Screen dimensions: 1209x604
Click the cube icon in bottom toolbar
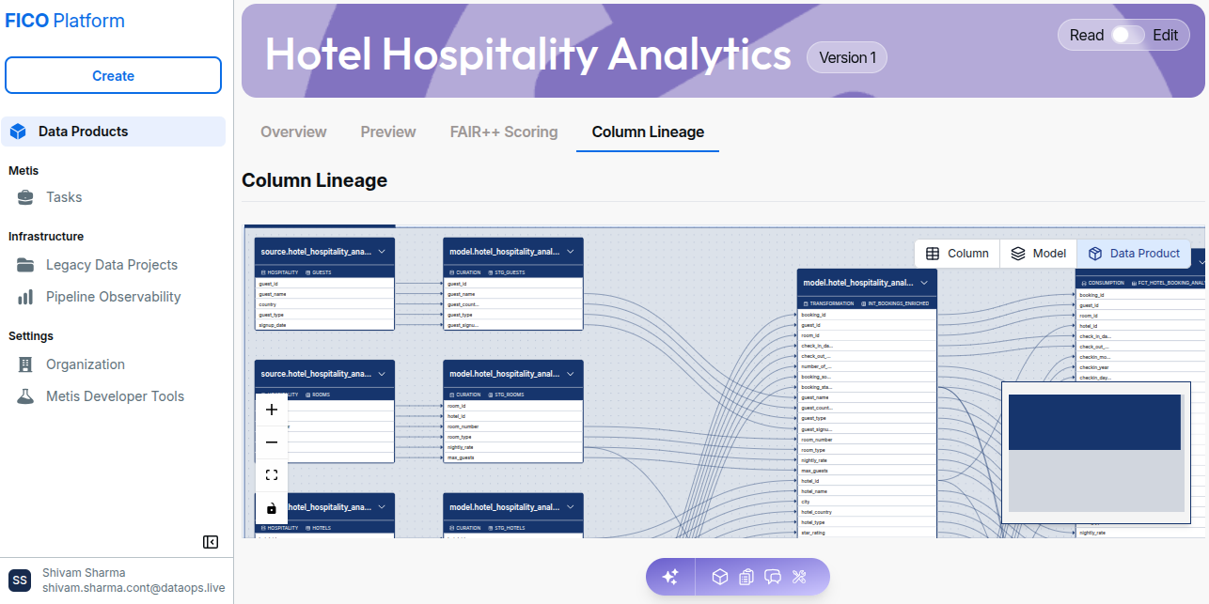tap(719, 577)
